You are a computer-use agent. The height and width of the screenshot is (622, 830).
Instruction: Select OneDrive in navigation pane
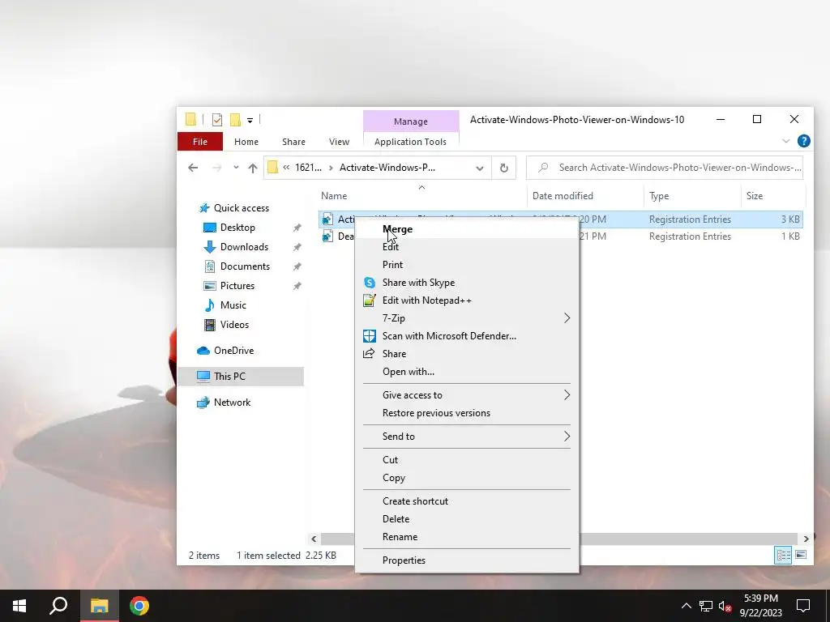coord(233,351)
